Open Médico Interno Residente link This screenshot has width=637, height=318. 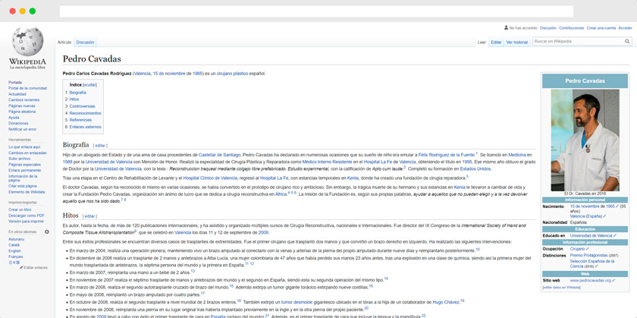point(327,162)
